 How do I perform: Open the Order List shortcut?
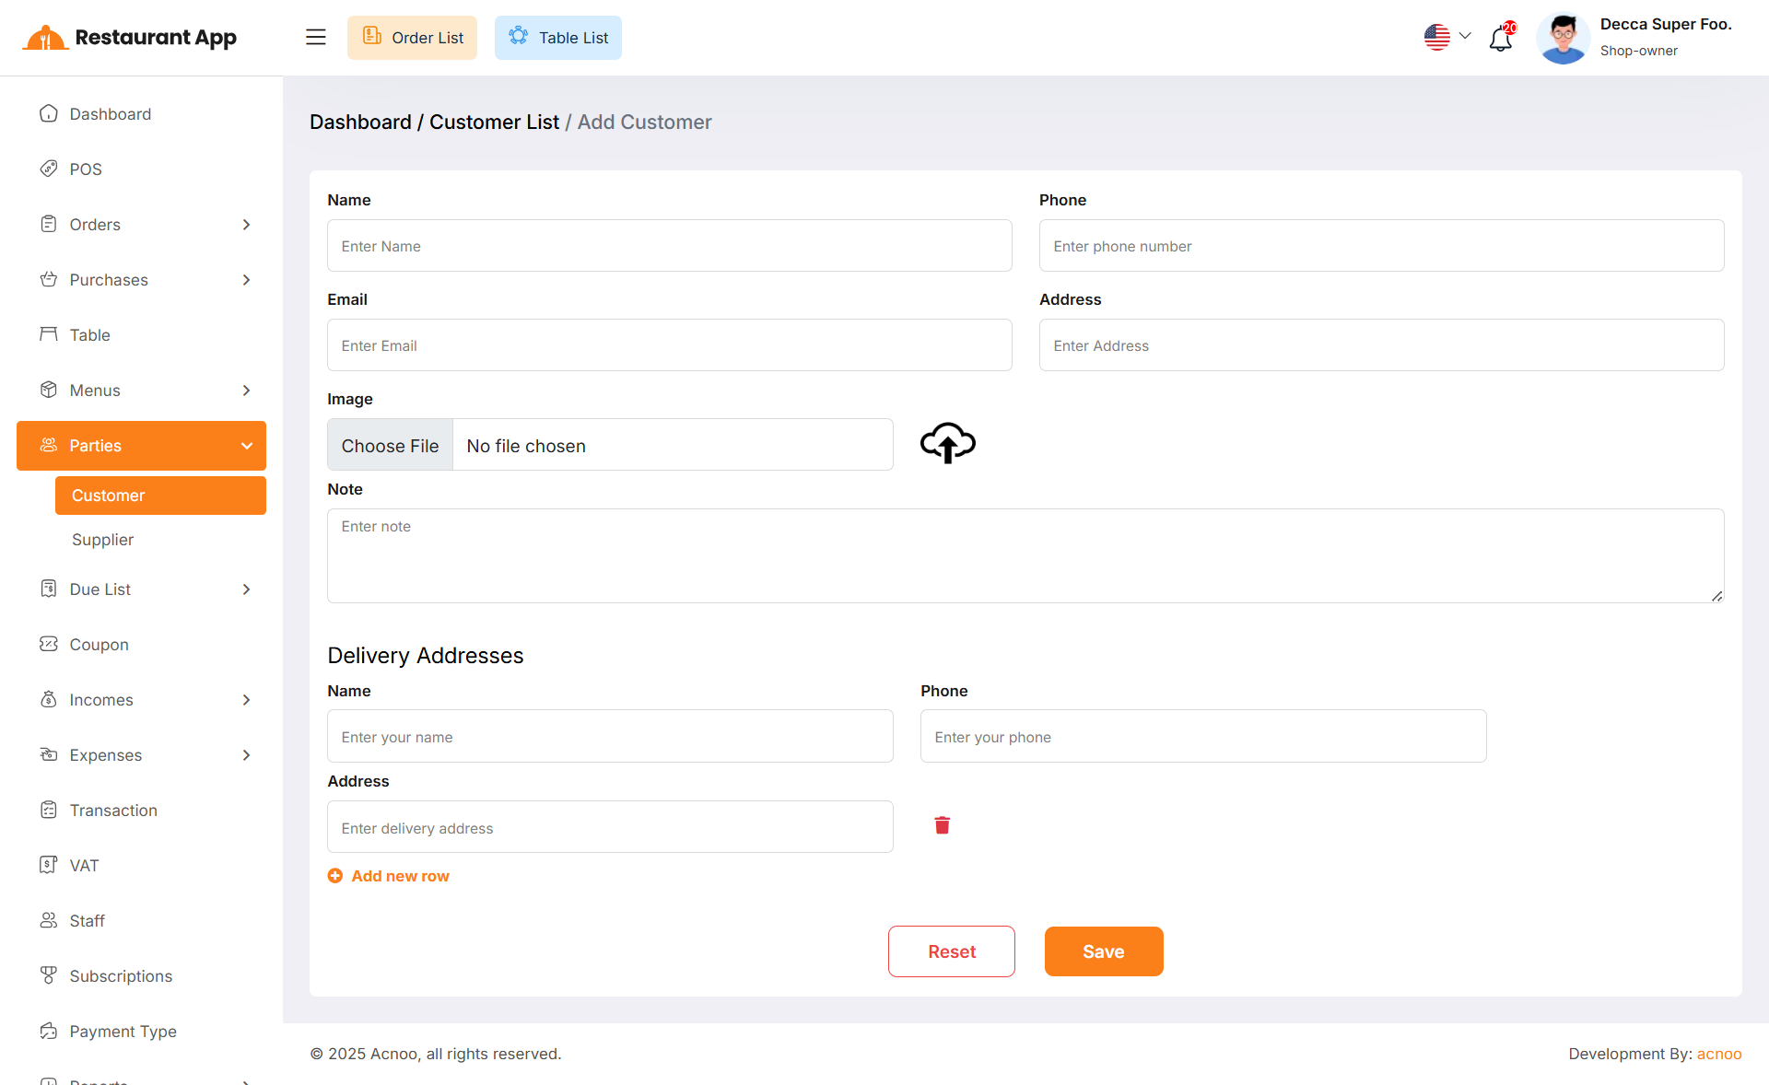coord(412,38)
